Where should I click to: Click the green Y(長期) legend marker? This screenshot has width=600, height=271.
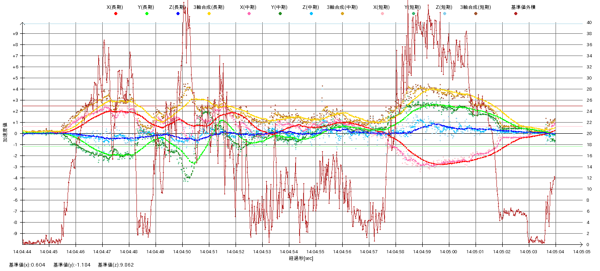pyautogui.click(x=147, y=14)
